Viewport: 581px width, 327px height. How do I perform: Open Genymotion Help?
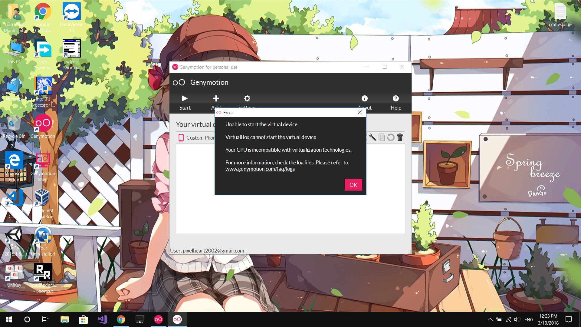tap(396, 103)
